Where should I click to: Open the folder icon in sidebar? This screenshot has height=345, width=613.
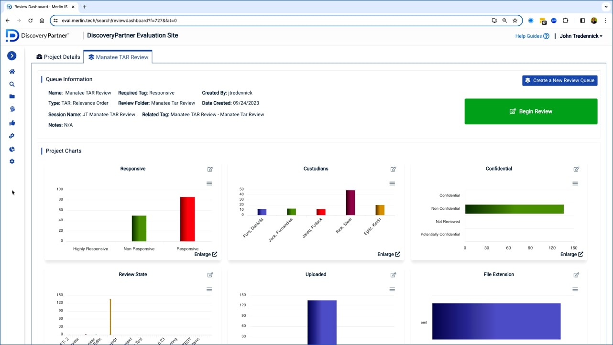click(x=12, y=97)
